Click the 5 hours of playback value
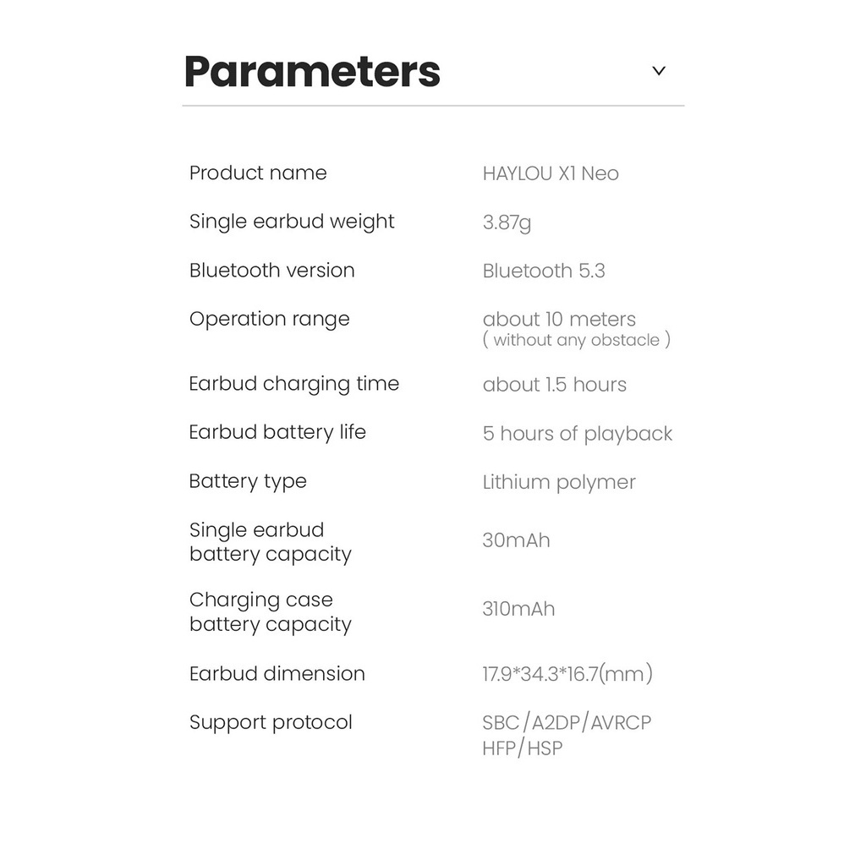 coord(577,434)
